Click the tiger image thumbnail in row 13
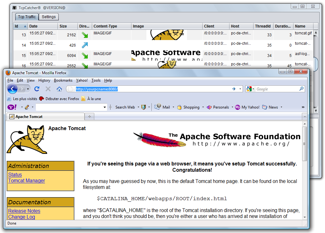 pyautogui.click(x=167, y=35)
